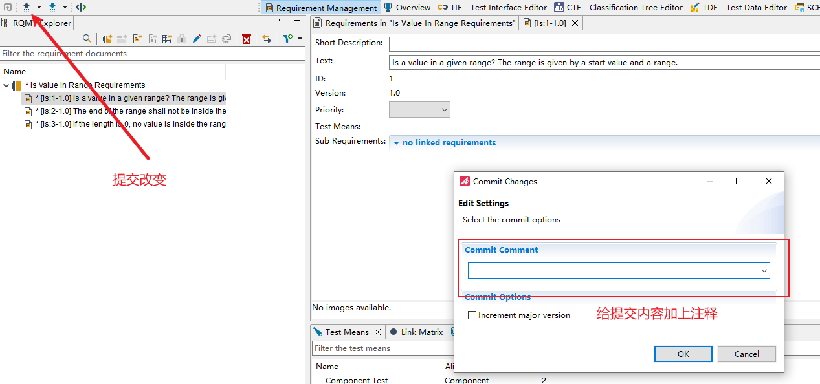This screenshot has width=820, height=384.
Task: Click the Version value 1.0
Action: coord(395,93)
